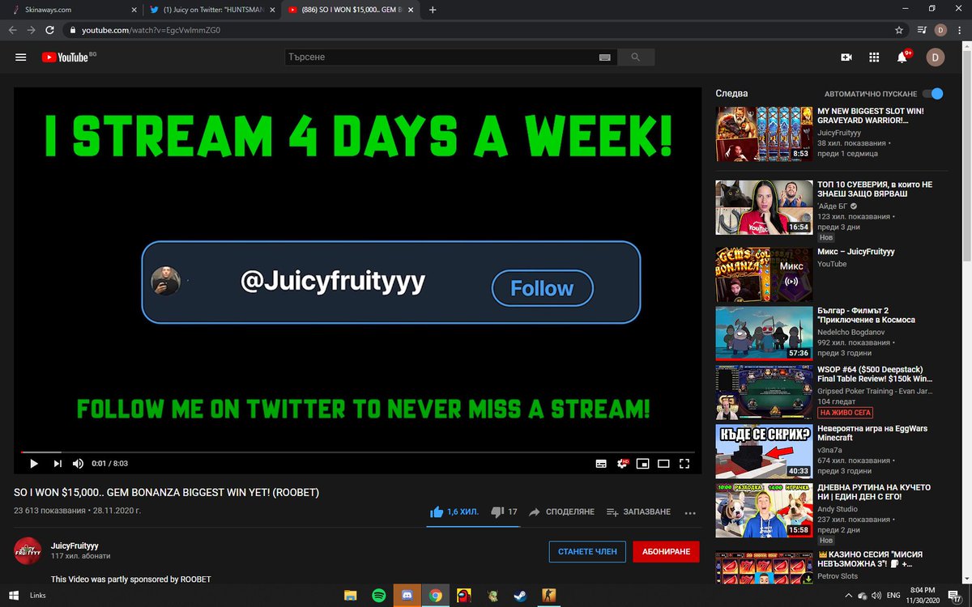Click the red АБОНИРАНЕ subscribe button
972x607 pixels.
point(666,551)
